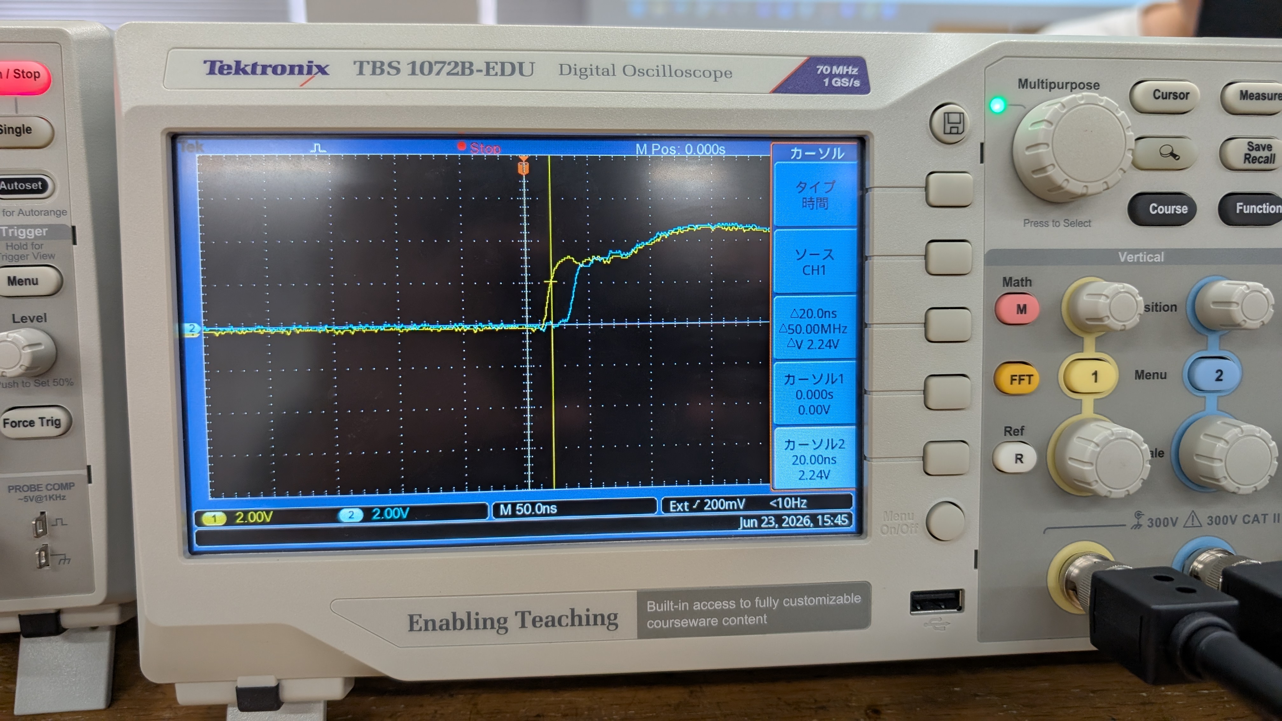Screen dimensions: 1282x721
Task: Touch the front USB flash drive port
Action: coord(937,602)
